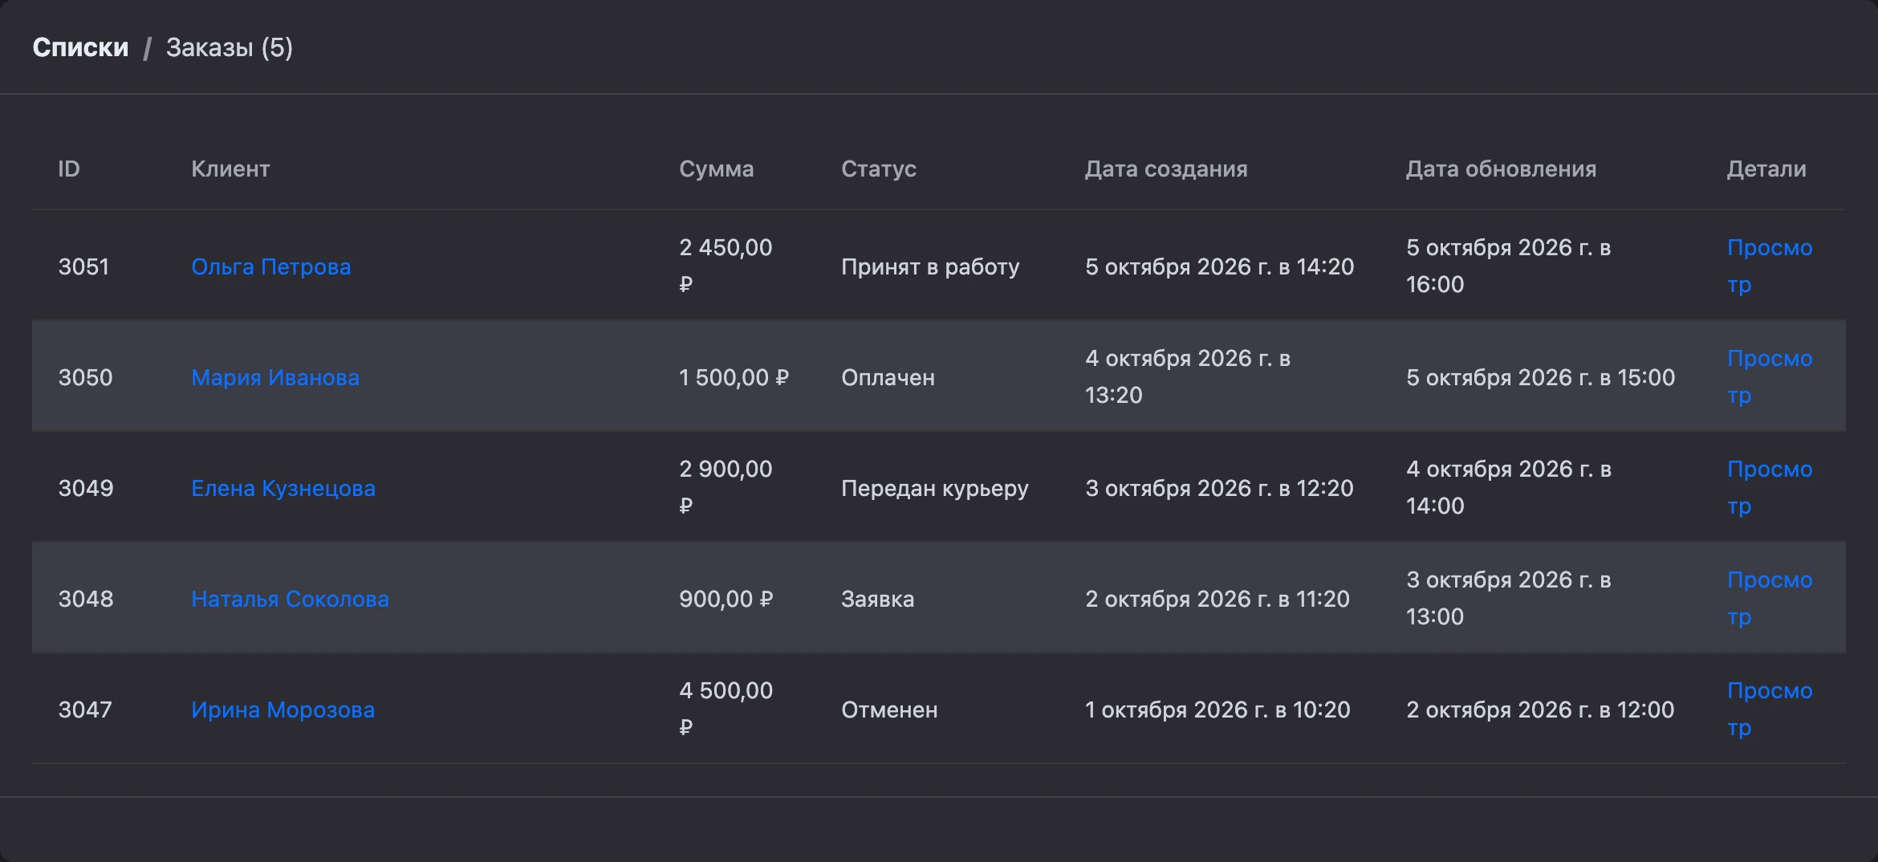Screen dimensions: 1878x862
Task: Click the amount 900,00 ₽
Action: tap(726, 599)
